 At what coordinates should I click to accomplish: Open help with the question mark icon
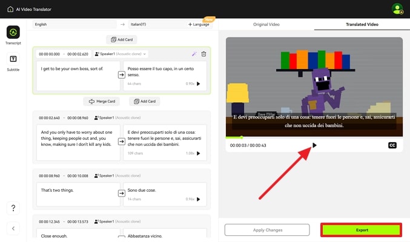point(13,208)
